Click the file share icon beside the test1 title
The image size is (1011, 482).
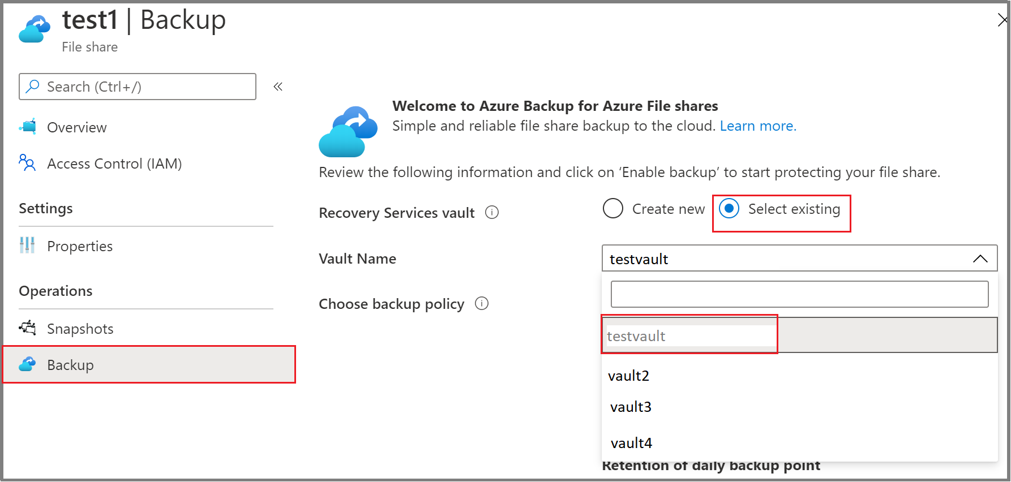coord(34,27)
